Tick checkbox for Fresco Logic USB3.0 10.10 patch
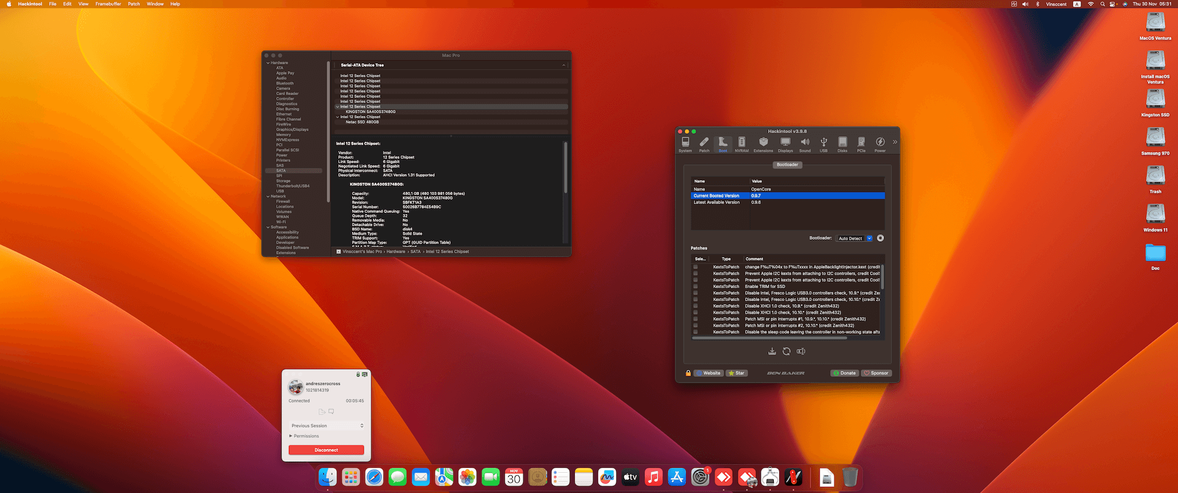 (695, 299)
